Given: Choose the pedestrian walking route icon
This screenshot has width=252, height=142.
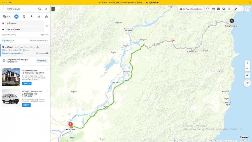Looking at the screenshot, I should [31, 17].
